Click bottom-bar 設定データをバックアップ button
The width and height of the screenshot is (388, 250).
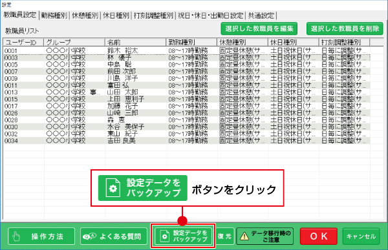click(x=183, y=236)
